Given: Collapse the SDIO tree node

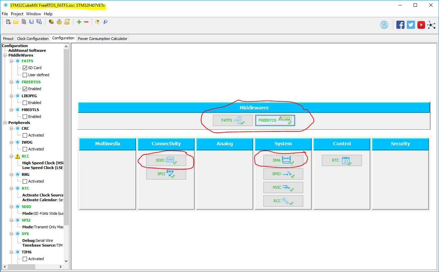Looking at the screenshot, I should tap(11, 207).
